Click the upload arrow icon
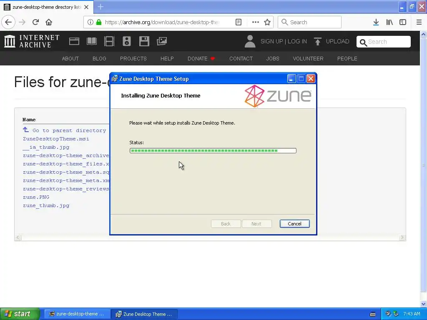 click(x=317, y=41)
